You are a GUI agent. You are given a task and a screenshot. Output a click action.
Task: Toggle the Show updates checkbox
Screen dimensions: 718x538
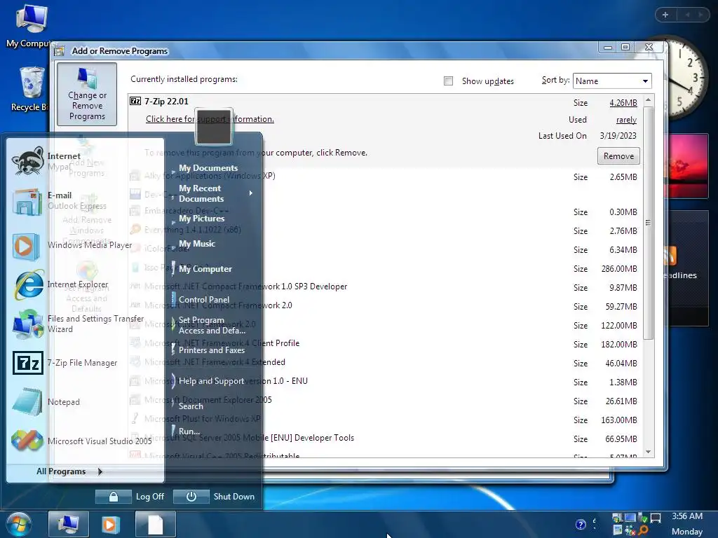pos(448,81)
